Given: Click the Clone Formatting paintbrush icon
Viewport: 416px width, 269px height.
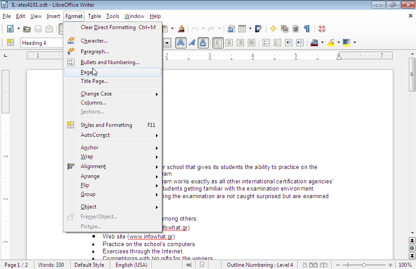Looking at the screenshot, I should tap(181, 29).
